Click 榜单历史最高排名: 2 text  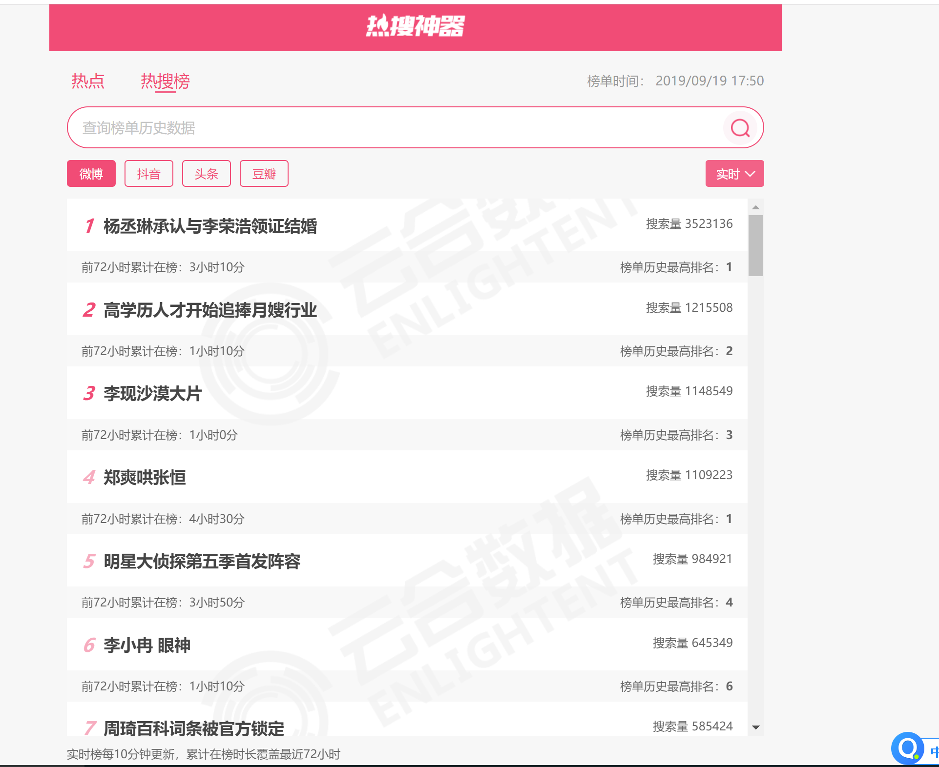coord(676,351)
